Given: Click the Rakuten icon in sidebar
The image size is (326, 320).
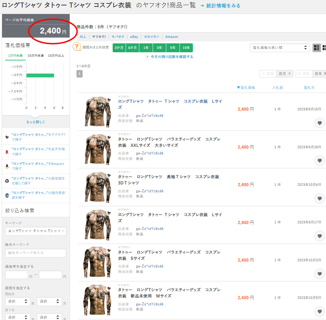Looking at the screenshot, I should click(7, 151).
